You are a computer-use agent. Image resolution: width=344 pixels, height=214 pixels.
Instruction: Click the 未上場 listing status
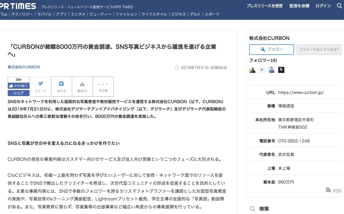pos(284,168)
